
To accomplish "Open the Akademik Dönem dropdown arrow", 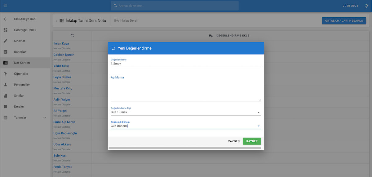I will [x=259, y=126].
